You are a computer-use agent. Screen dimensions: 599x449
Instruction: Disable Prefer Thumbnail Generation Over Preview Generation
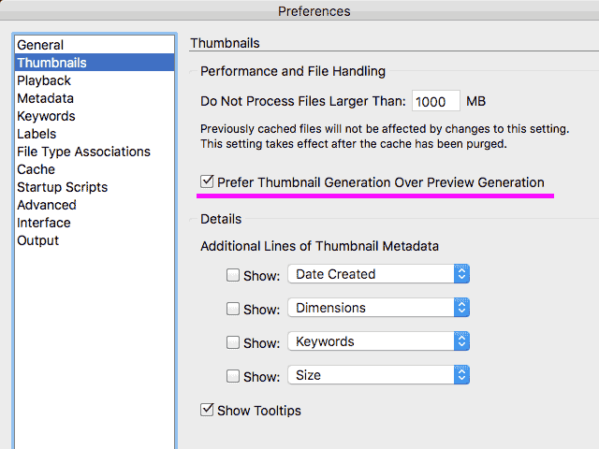pyautogui.click(x=207, y=182)
